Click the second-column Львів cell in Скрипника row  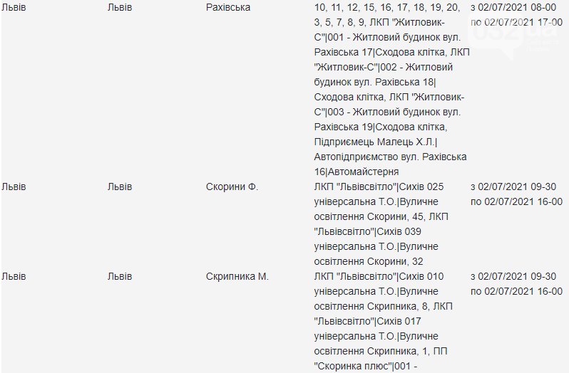120,277
